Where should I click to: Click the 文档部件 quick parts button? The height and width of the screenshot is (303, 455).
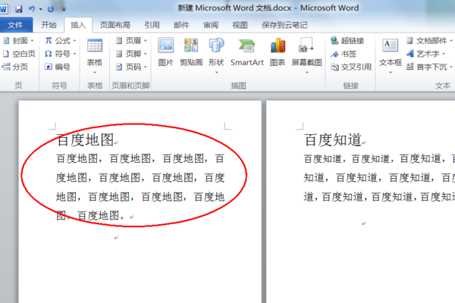(x=426, y=41)
